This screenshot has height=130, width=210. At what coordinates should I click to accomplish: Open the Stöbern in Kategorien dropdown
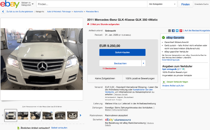click(x=28, y=4)
